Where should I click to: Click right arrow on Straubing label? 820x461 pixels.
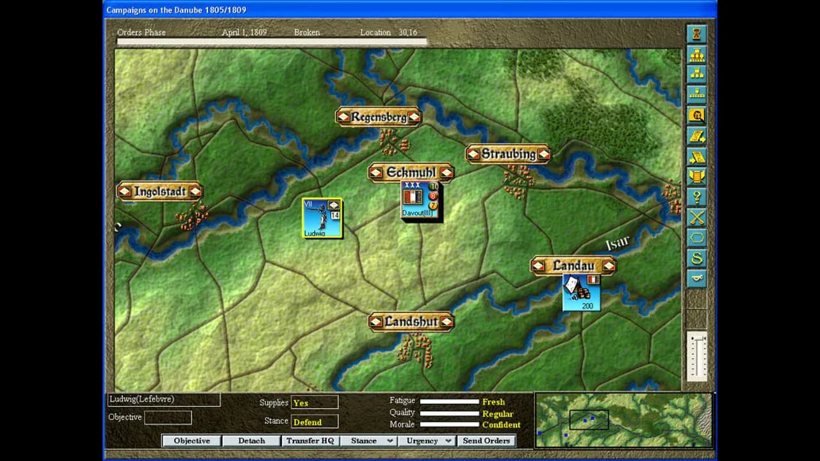pos(543,154)
